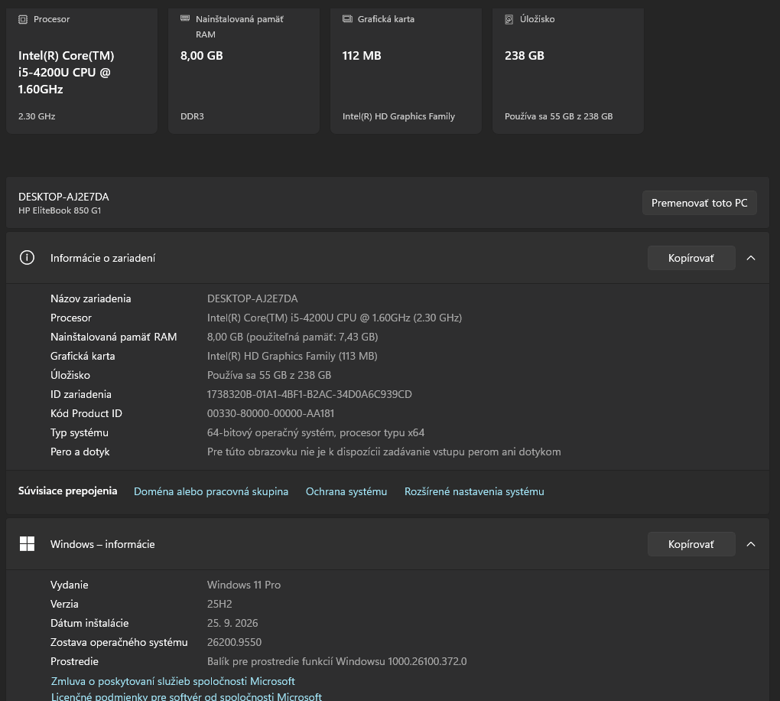
Task: Click the info circle icon beside Informácie o zariadení
Action: pyautogui.click(x=27, y=257)
